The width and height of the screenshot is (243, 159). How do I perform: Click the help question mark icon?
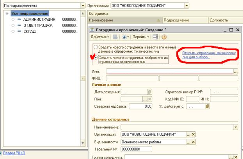click(x=164, y=37)
